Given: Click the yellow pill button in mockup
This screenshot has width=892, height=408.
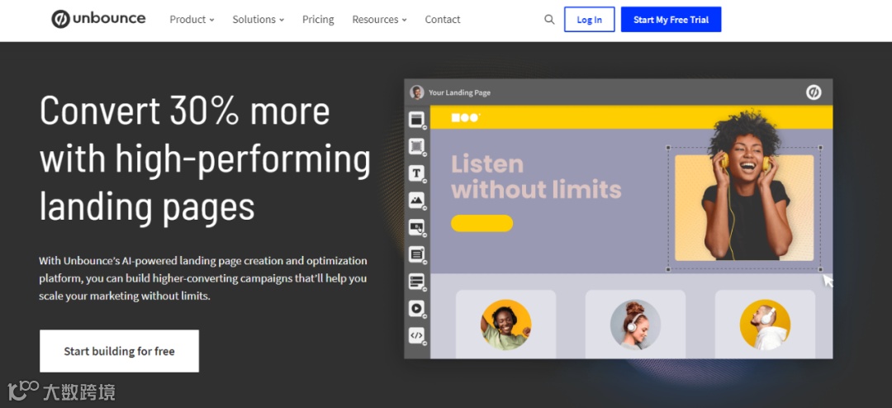Looking at the screenshot, I should click(x=482, y=223).
